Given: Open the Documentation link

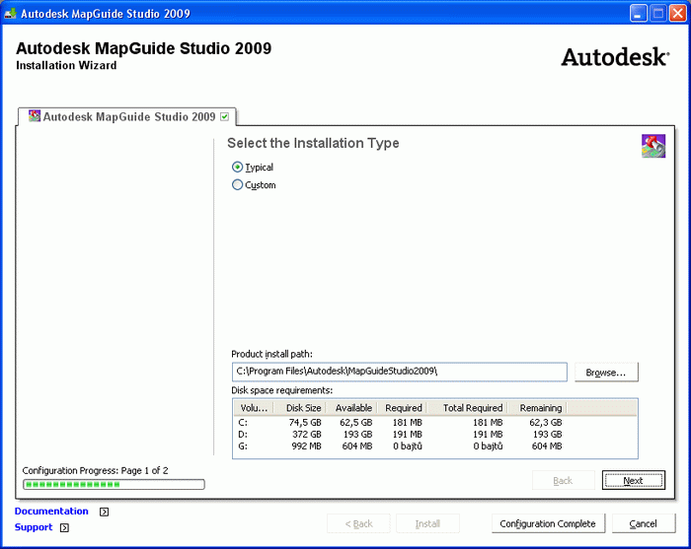Looking at the screenshot, I should [x=51, y=512].
